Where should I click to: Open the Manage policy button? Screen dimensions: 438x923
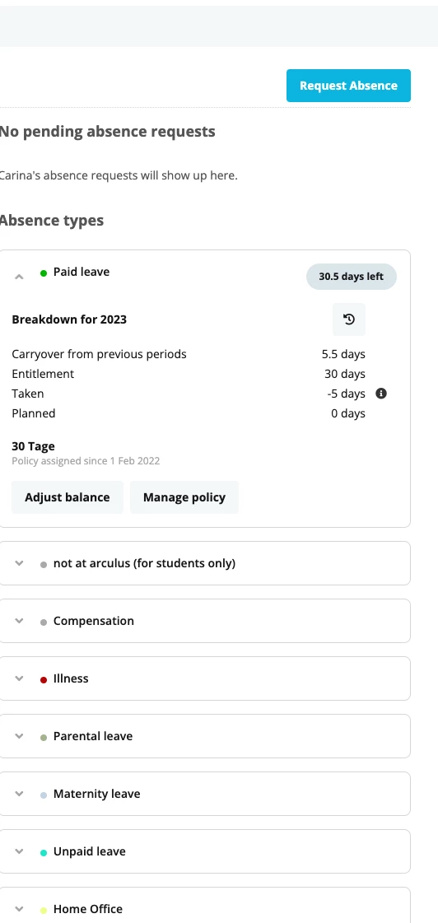[184, 497]
